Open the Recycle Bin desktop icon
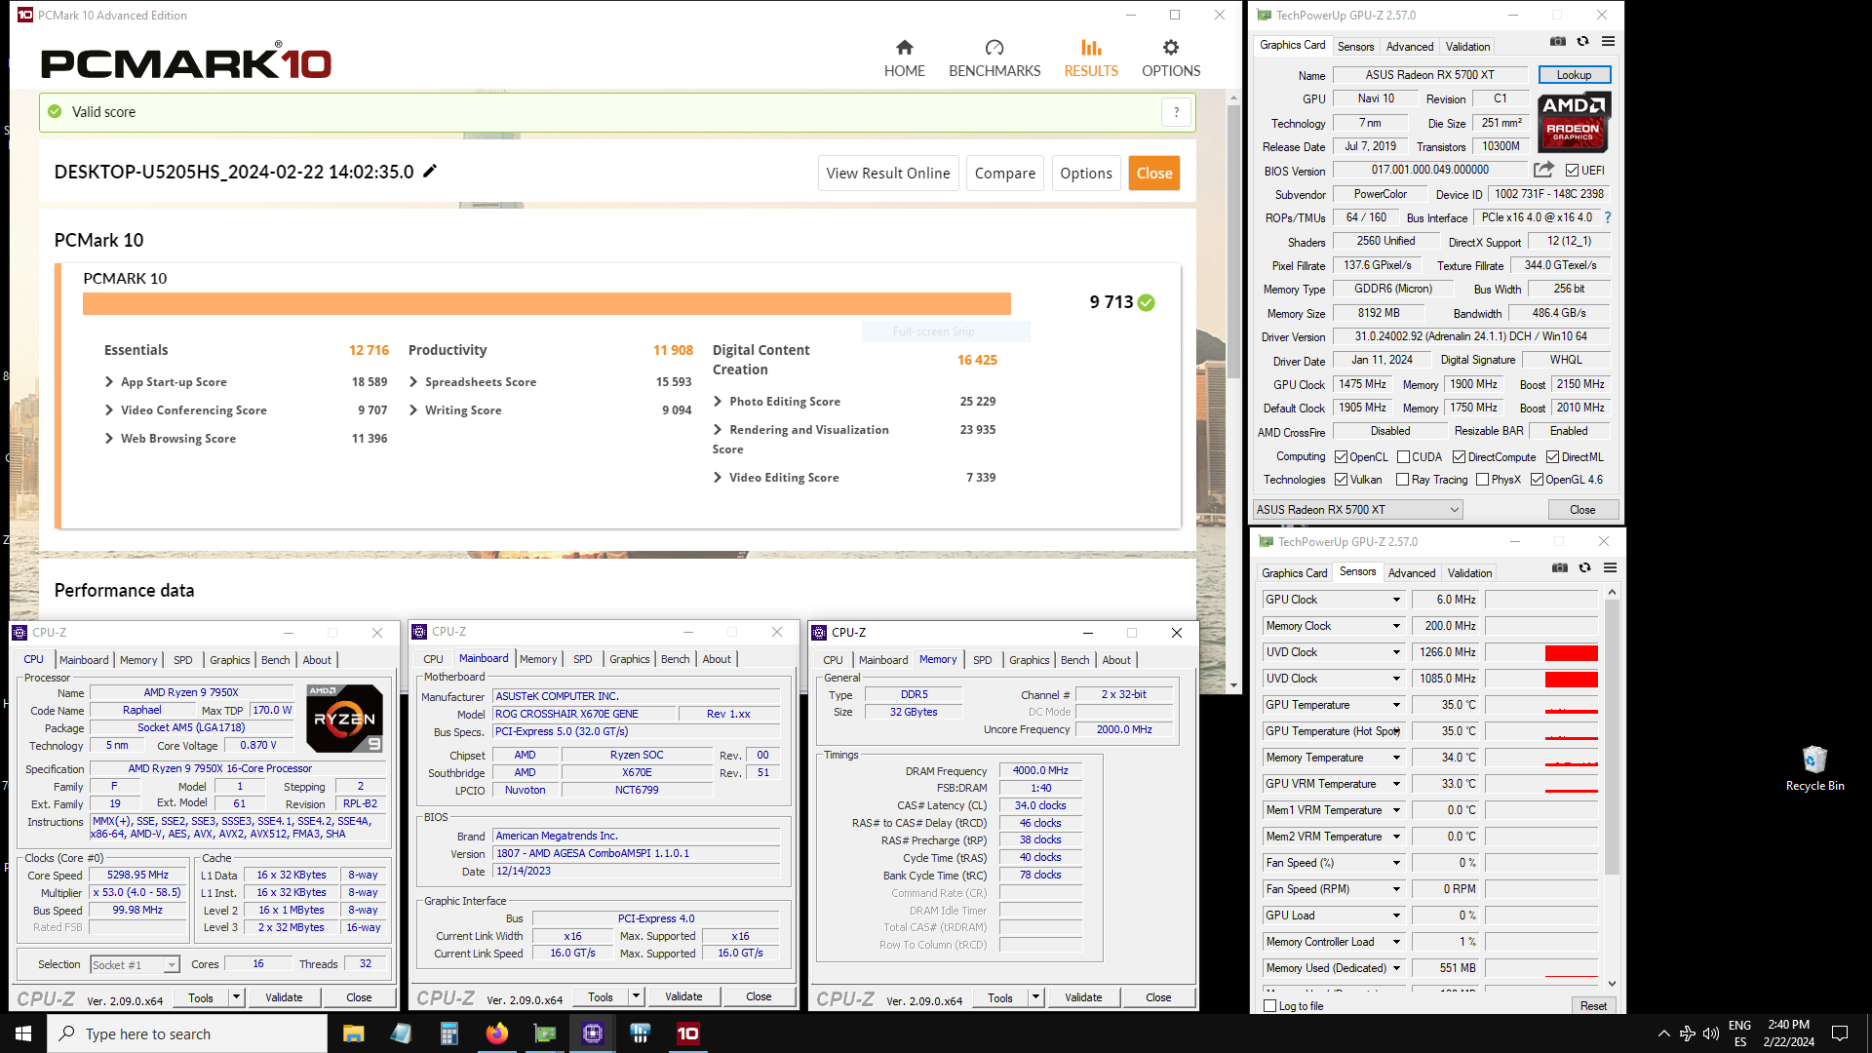The width and height of the screenshot is (1872, 1053). pyautogui.click(x=1814, y=768)
